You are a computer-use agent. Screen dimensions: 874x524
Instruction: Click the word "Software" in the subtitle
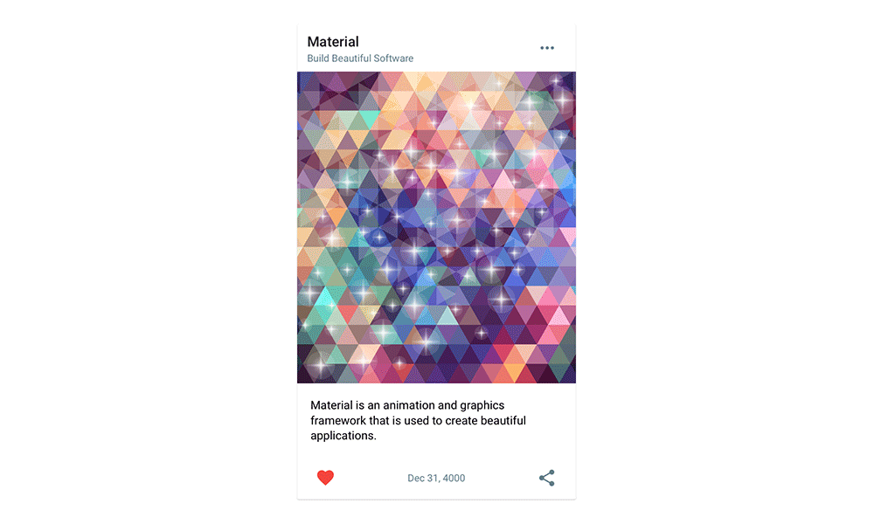(393, 59)
